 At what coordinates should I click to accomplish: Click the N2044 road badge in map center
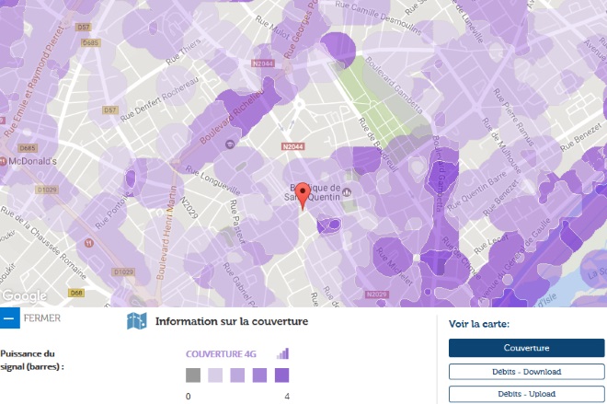click(292, 146)
